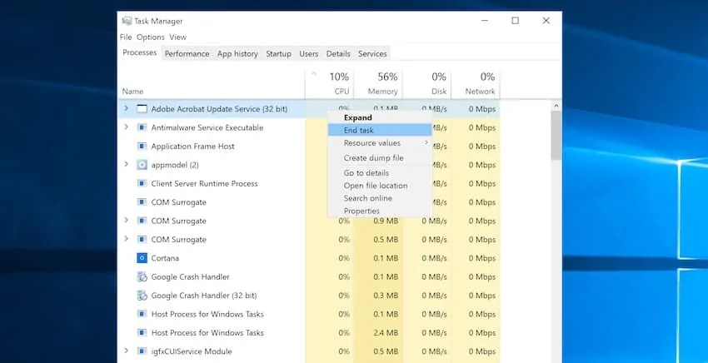Click the Task Manager title bar icon
Screen dimensions: 708x363
[127, 21]
